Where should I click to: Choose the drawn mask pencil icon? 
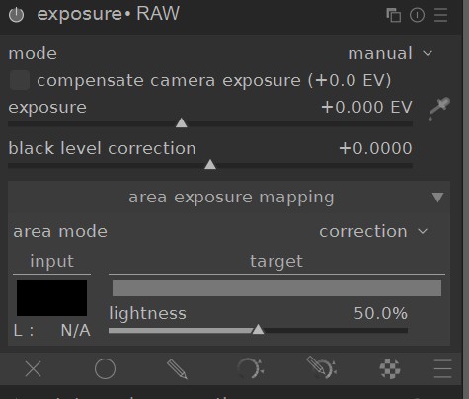(x=177, y=368)
